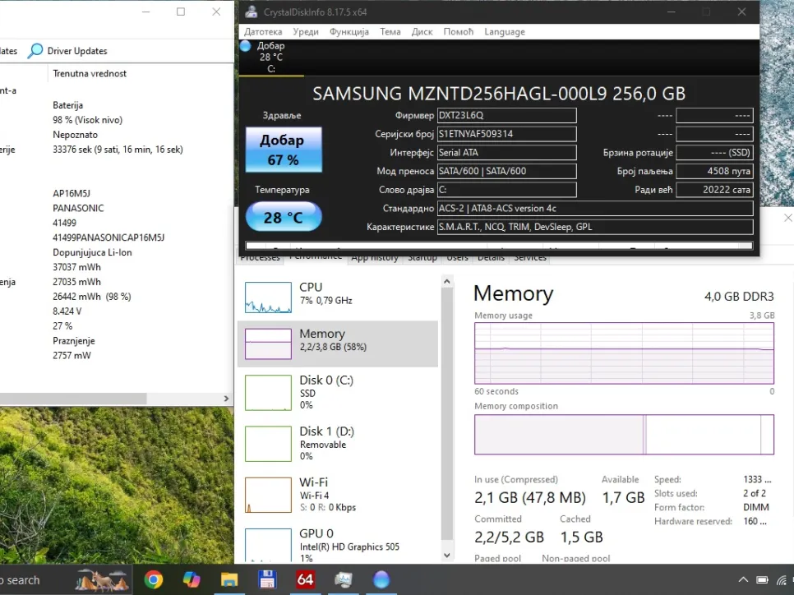This screenshot has width=794, height=595.
Task: Click the 98 % (Visok nivo) battery value
Action: [88, 120]
